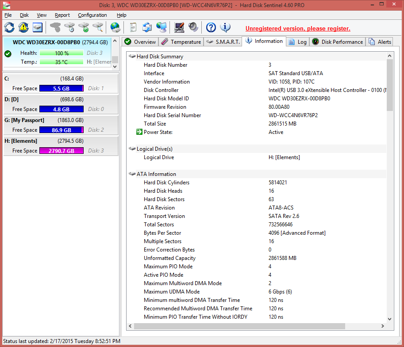
Task: Click the send report by e-mail icon
Action: click(x=147, y=27)
